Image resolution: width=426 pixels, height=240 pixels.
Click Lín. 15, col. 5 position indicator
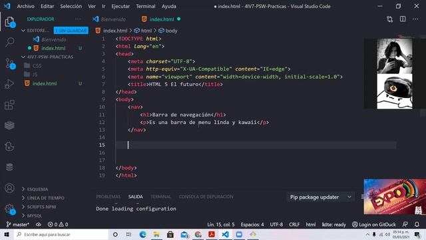pyautogui.click(x=221, y=225)
